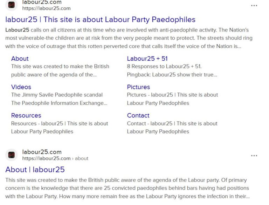Open the "Labour25 + 51" sitelink
This screenshot has height=205, width=269.
147,59
